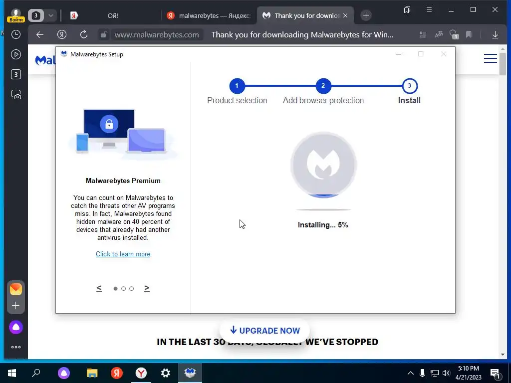The image size is (511, 383).
Task: Click the page translate icon
Action: (x=439, y=34)
